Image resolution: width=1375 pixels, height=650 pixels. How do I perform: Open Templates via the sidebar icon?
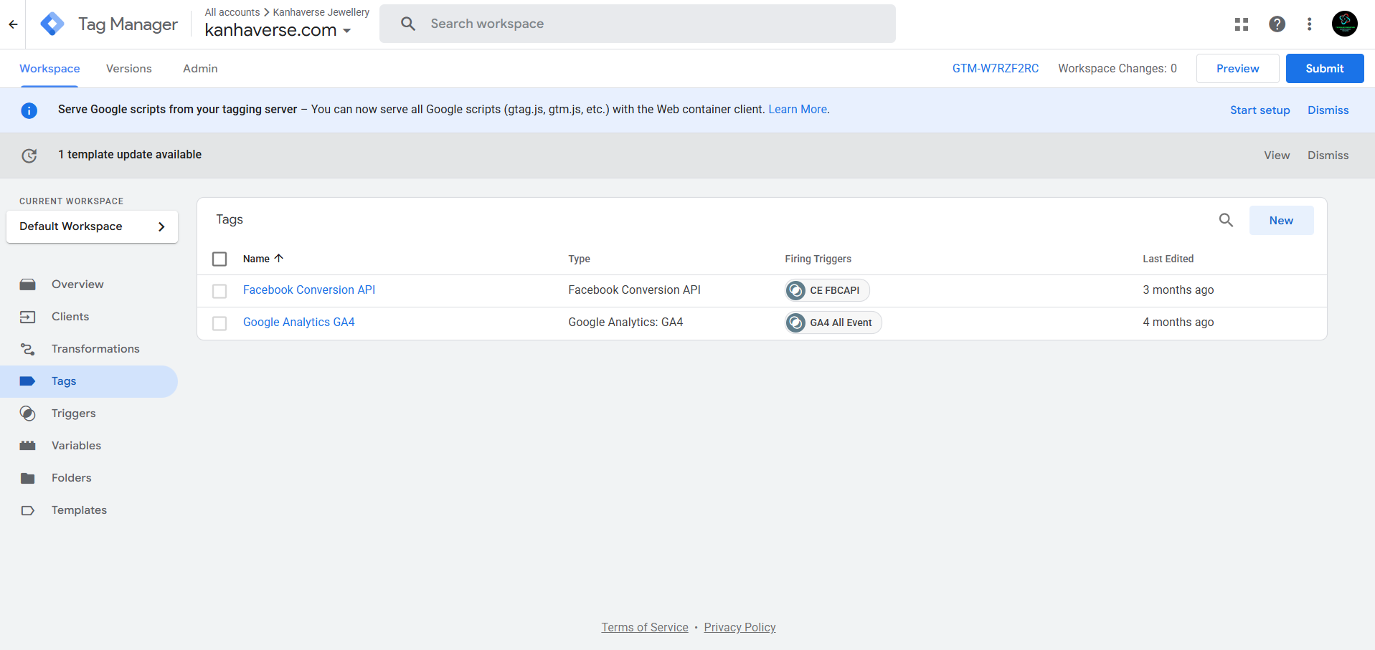[x=27, y=510]
